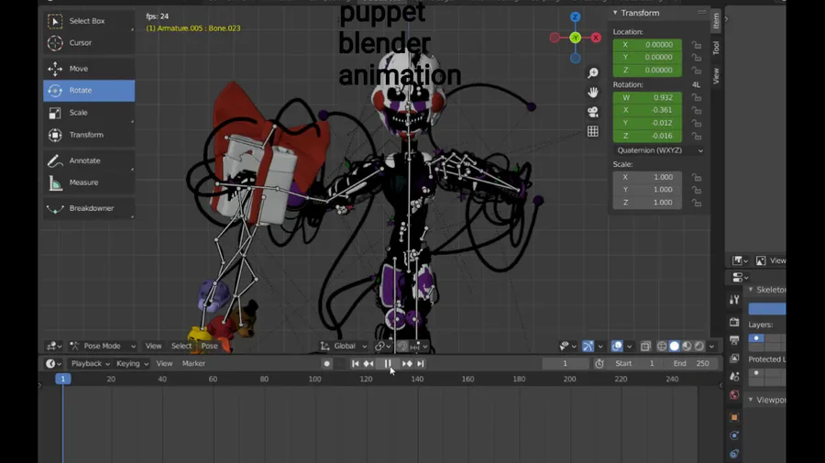Select the Select Box tool
This screenshot has height=463, width=825.
pyautogui.click(x=89, y=21)
